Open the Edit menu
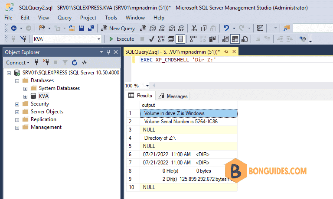The image size is (333, 199). coord(25,18)
